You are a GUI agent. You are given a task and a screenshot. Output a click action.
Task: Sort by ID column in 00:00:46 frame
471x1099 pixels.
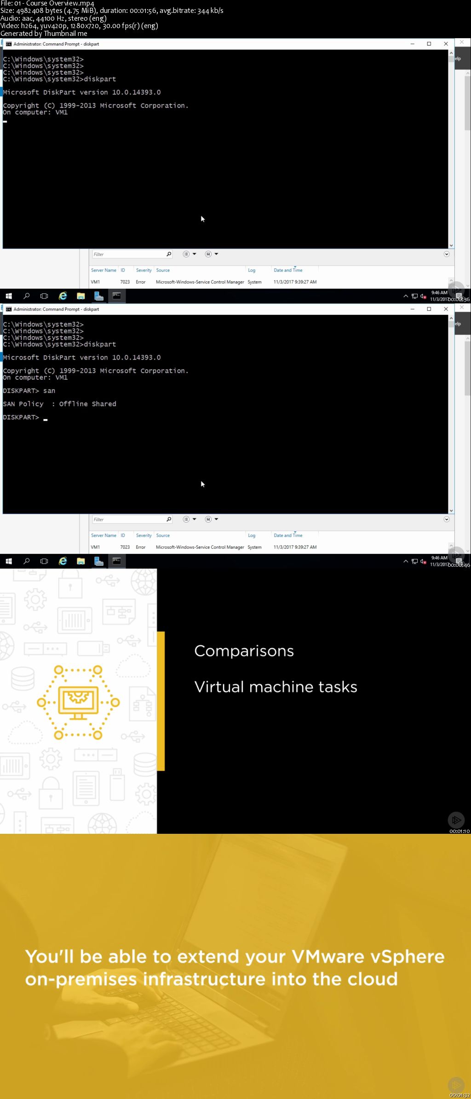click(123, 535)
